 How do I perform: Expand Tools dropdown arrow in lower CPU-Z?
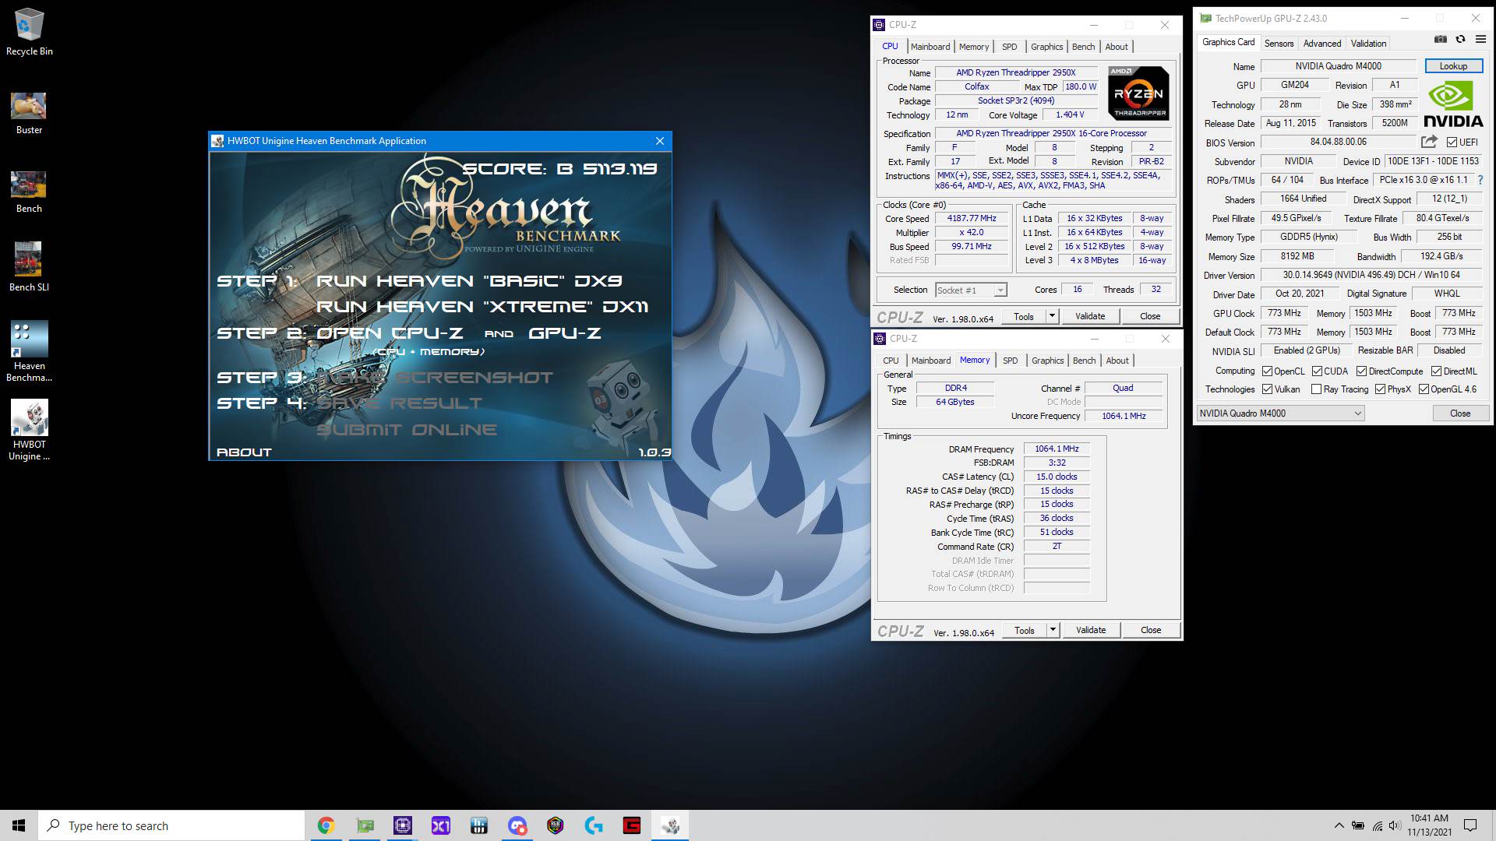(1053, 630)
